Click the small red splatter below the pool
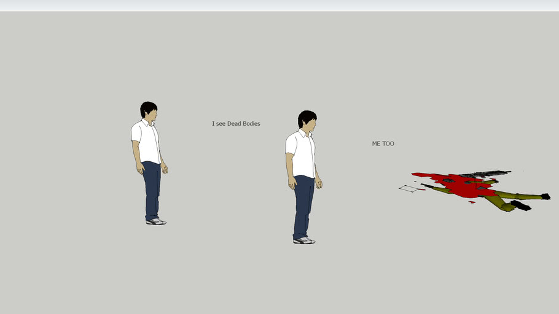 point(472,202)
